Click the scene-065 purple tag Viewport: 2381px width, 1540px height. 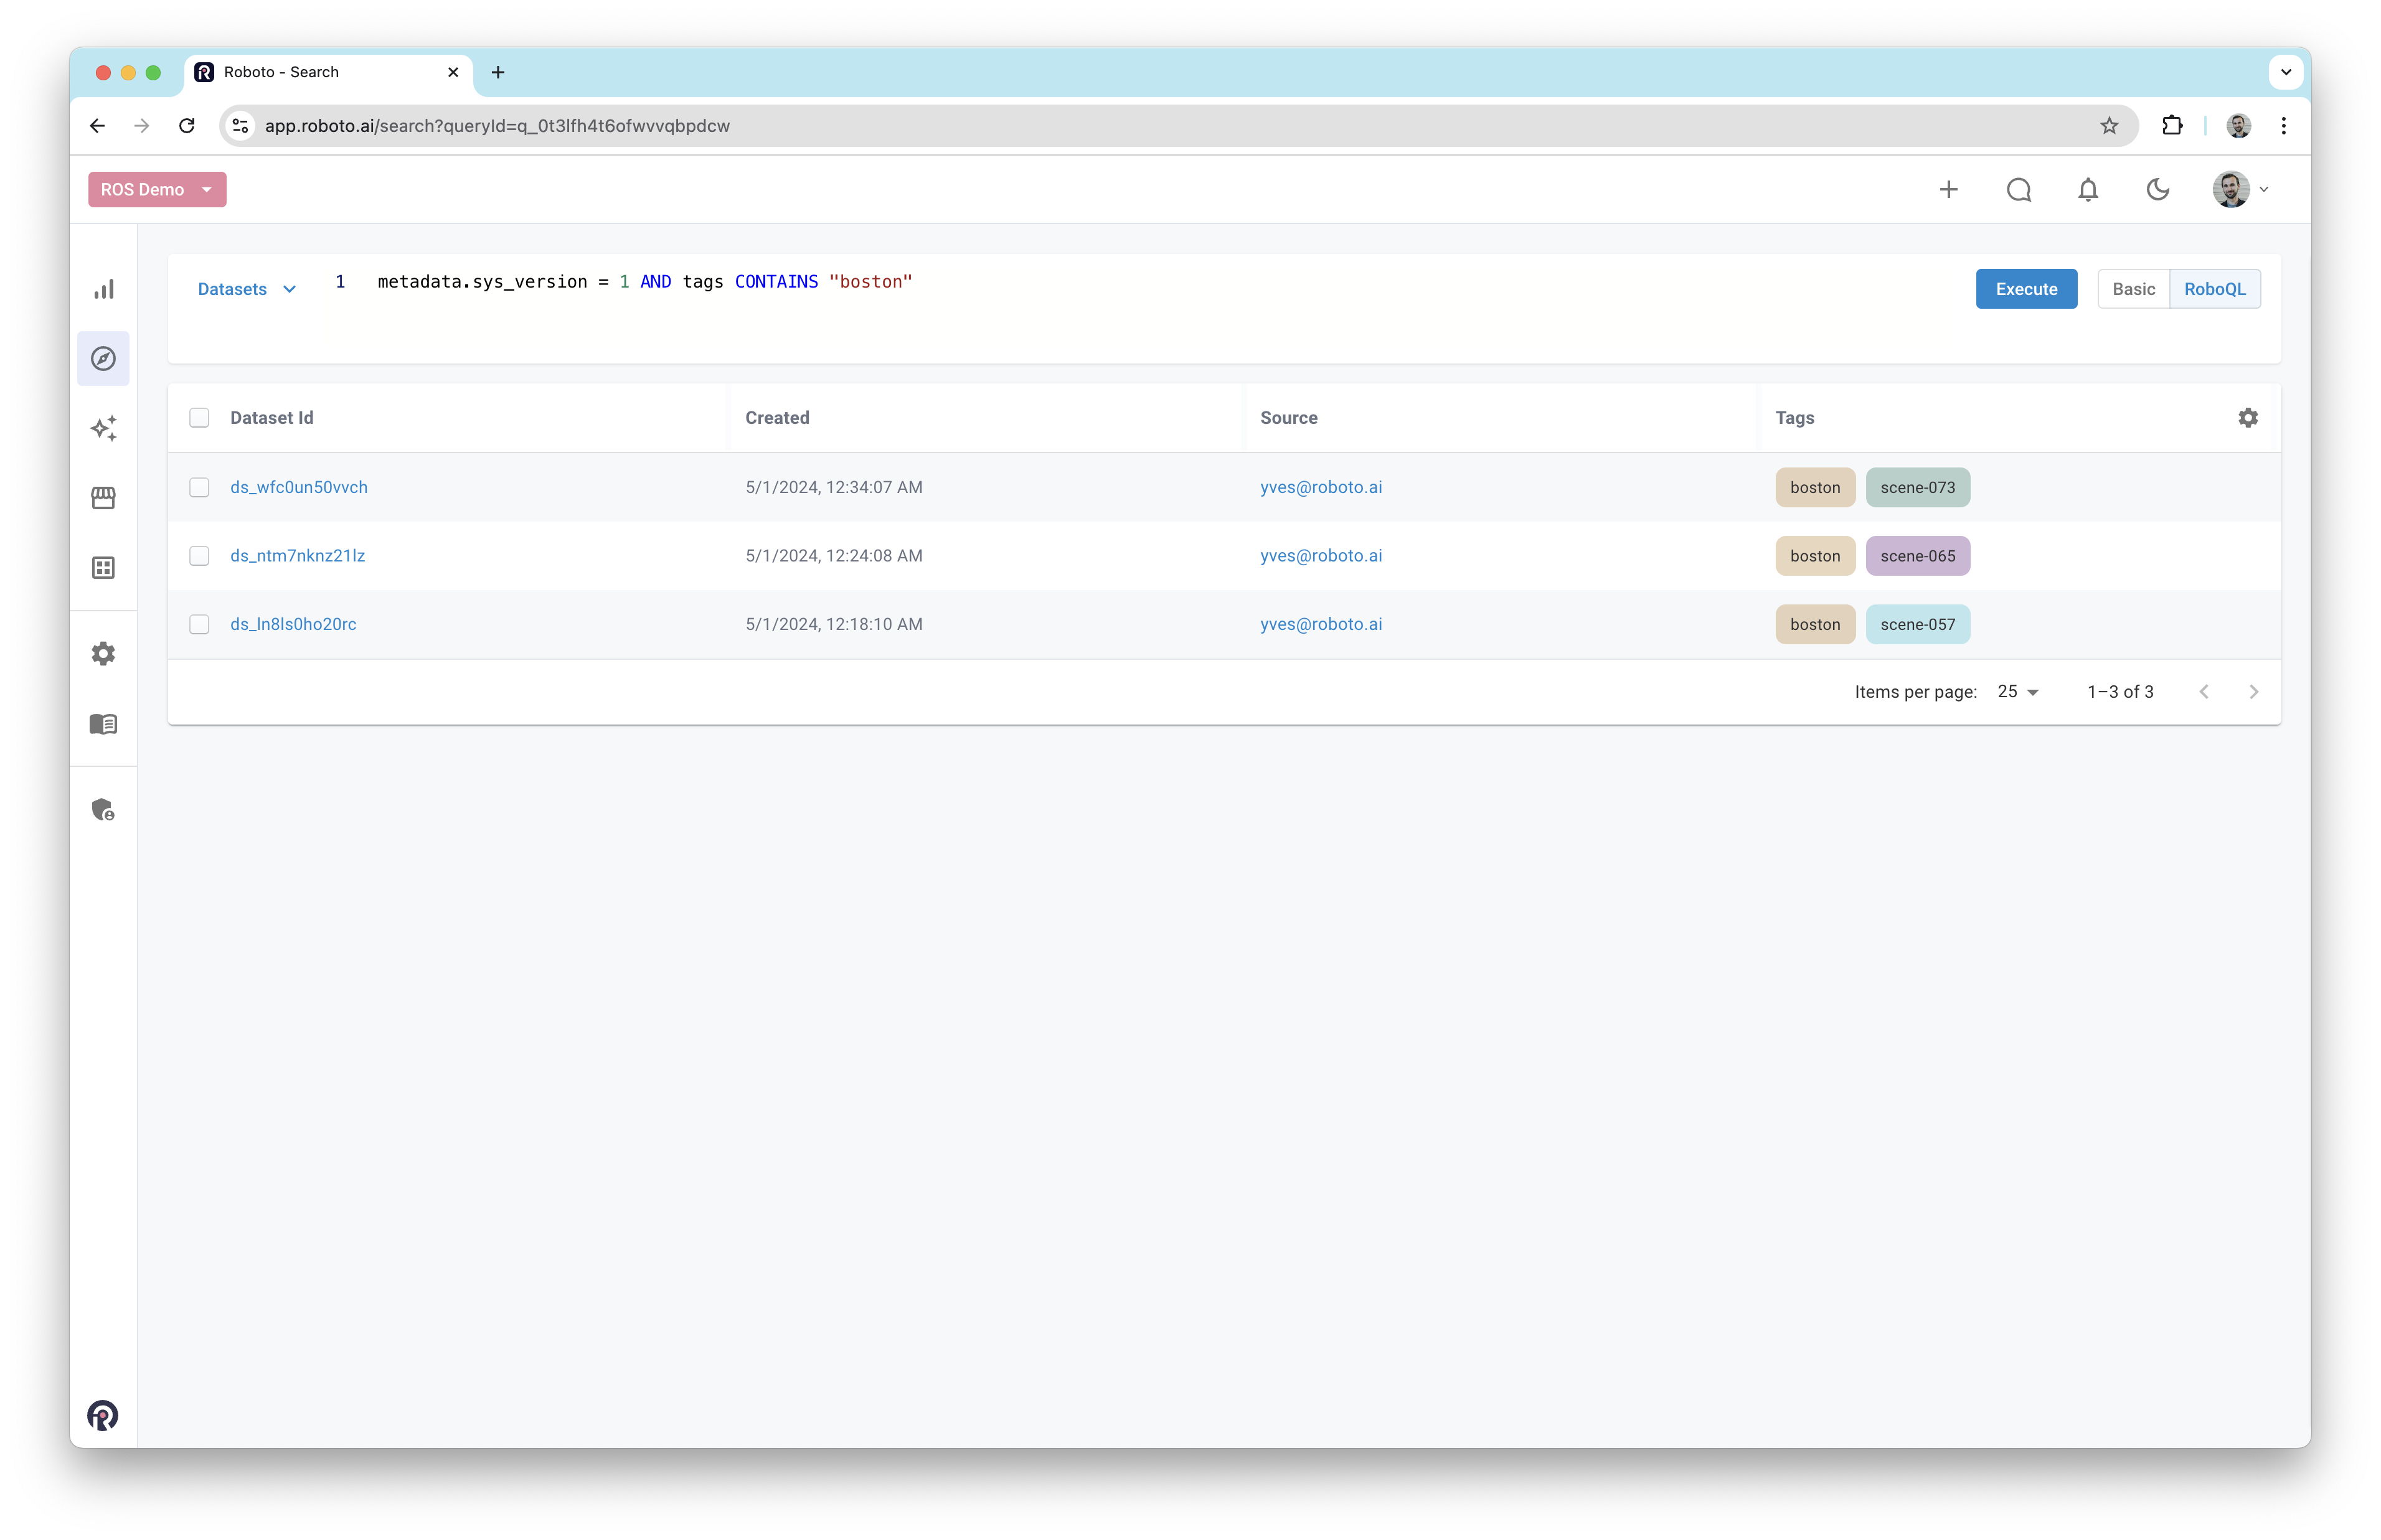(1917, 556)
